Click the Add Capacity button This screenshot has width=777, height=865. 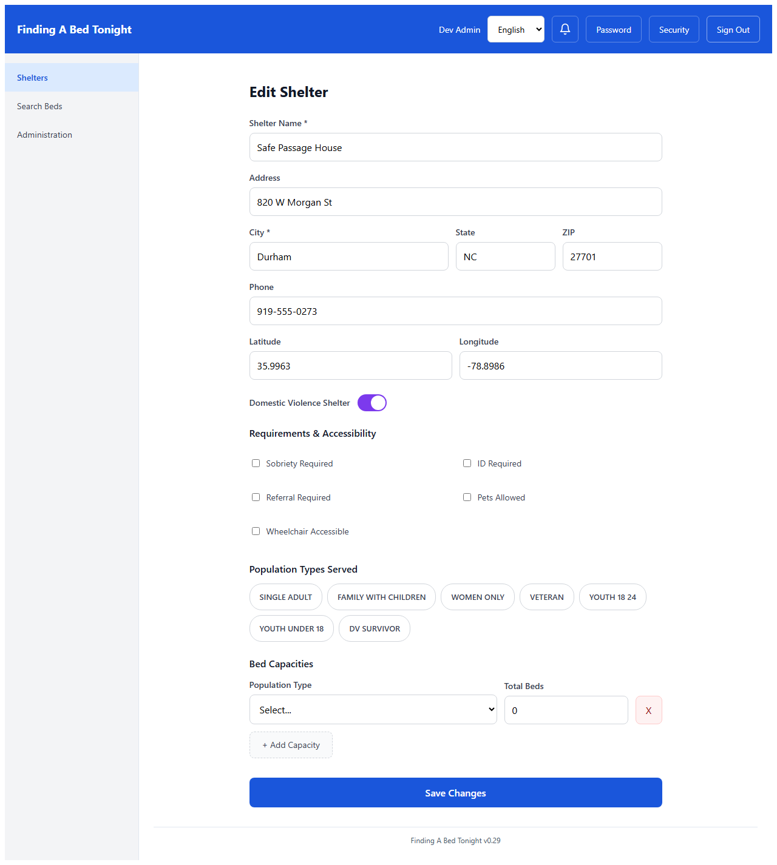pos(291,745)
